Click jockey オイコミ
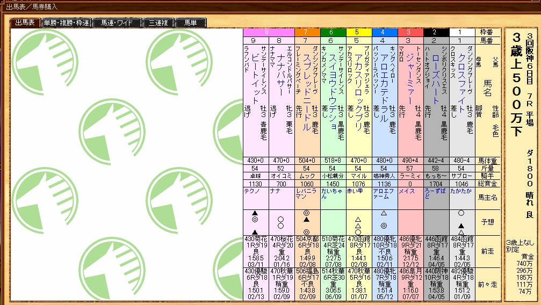Viewport: 541px width, 305px height. point(281,176)
